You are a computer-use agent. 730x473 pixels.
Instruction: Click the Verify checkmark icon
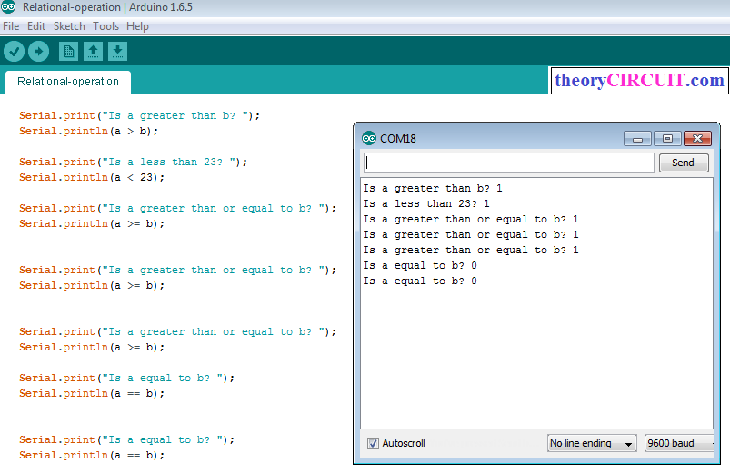14,52
